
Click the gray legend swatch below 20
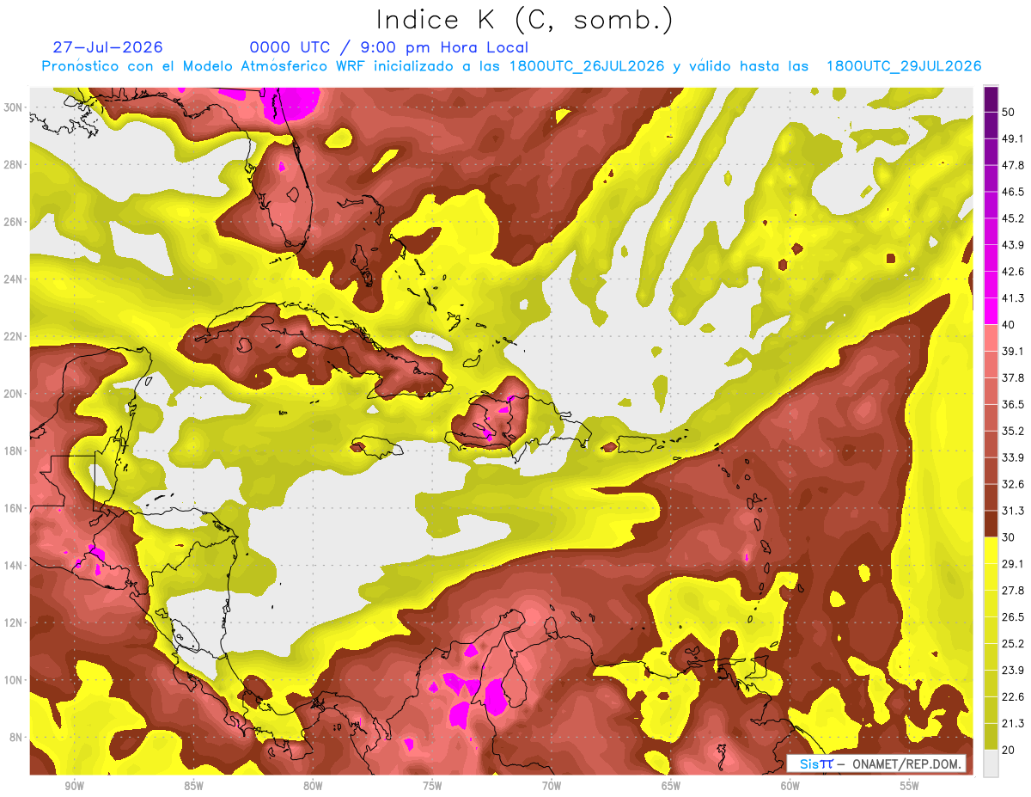pos(991,763)
